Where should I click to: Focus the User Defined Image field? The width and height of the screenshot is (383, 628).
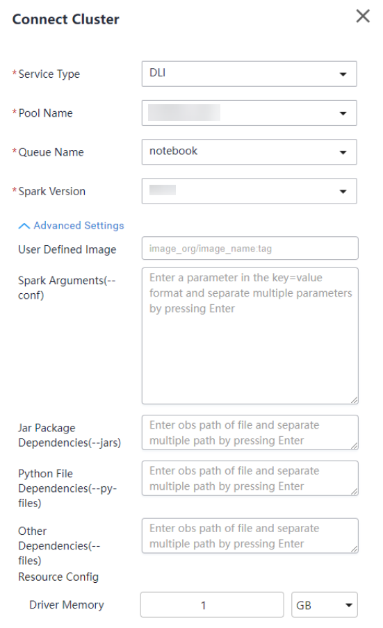pos(250,248)
